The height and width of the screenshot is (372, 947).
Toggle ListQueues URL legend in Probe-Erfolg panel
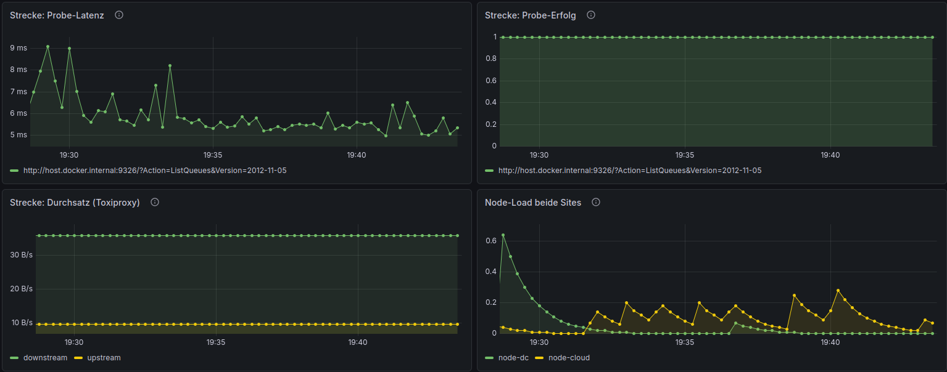630,171
